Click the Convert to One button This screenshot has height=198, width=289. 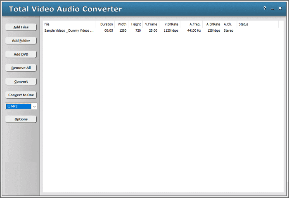(x=21, y=95)
